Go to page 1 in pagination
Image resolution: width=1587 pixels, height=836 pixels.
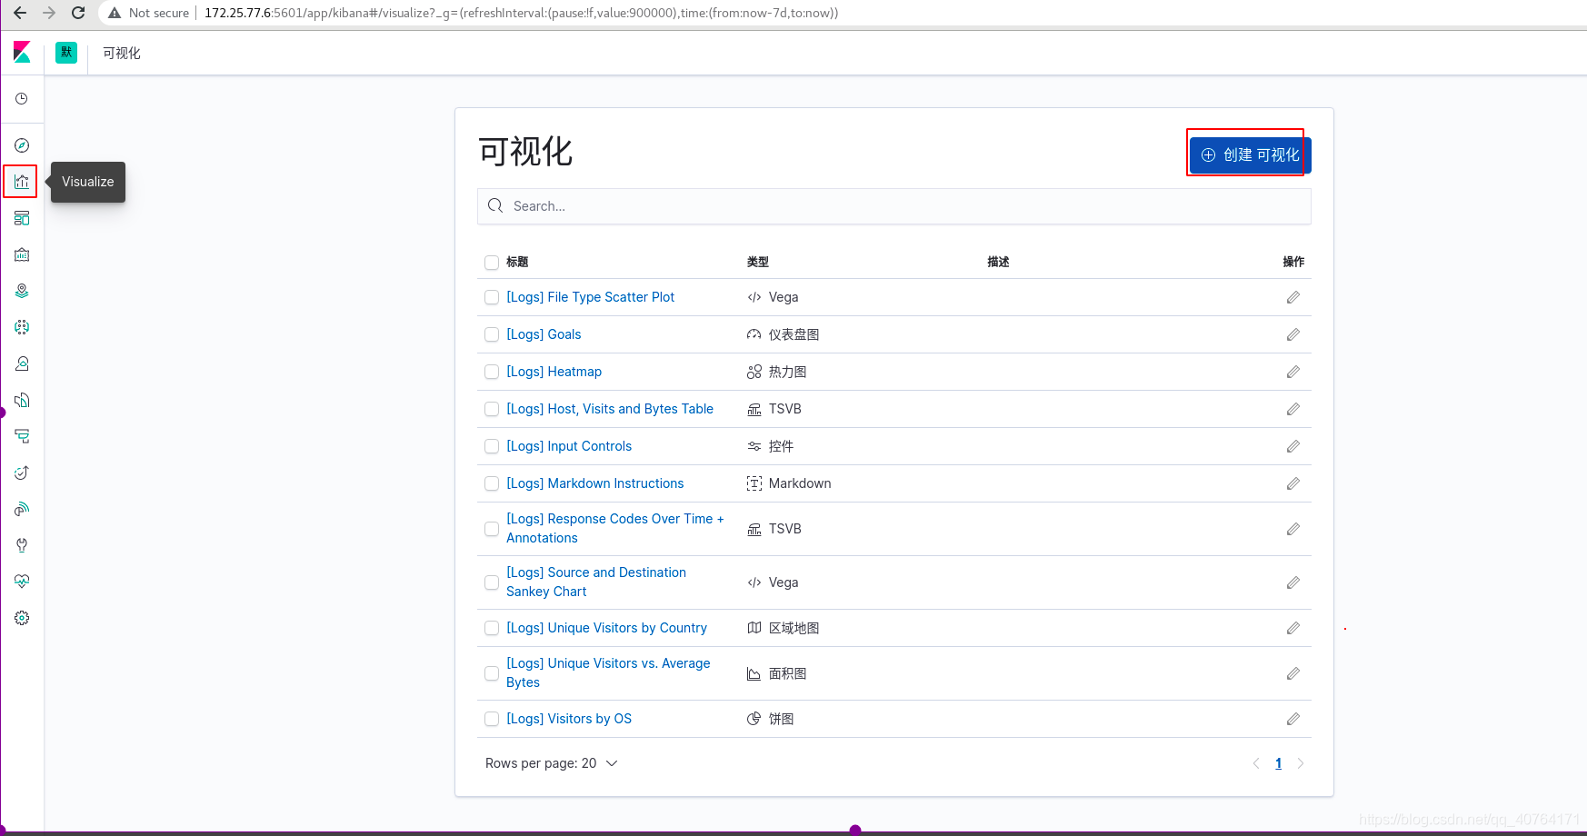(x=1278, y=763)
